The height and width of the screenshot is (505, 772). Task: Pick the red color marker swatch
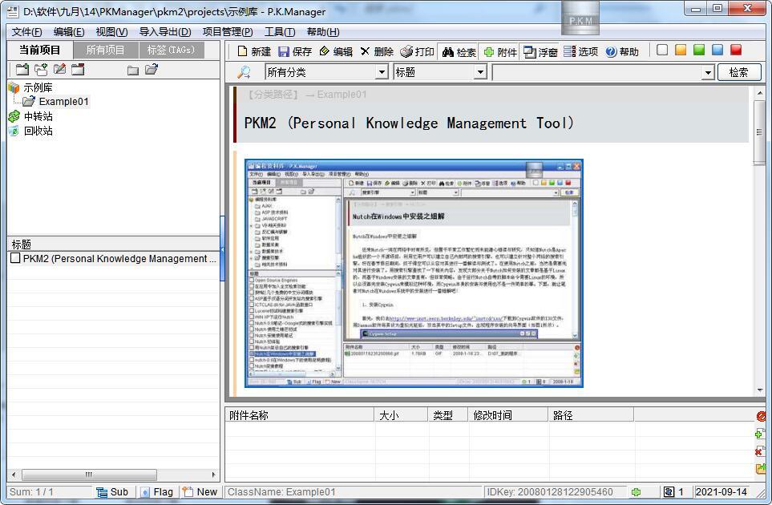[x=736, y=50]
